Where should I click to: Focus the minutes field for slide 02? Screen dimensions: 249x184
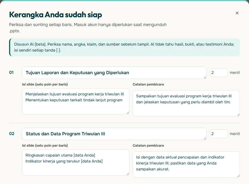pos(219,134)
